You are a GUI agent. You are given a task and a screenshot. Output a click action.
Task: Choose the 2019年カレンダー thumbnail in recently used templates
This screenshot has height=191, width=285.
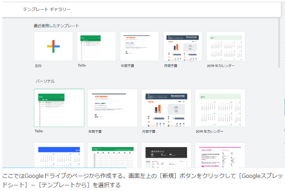[226, 46]
